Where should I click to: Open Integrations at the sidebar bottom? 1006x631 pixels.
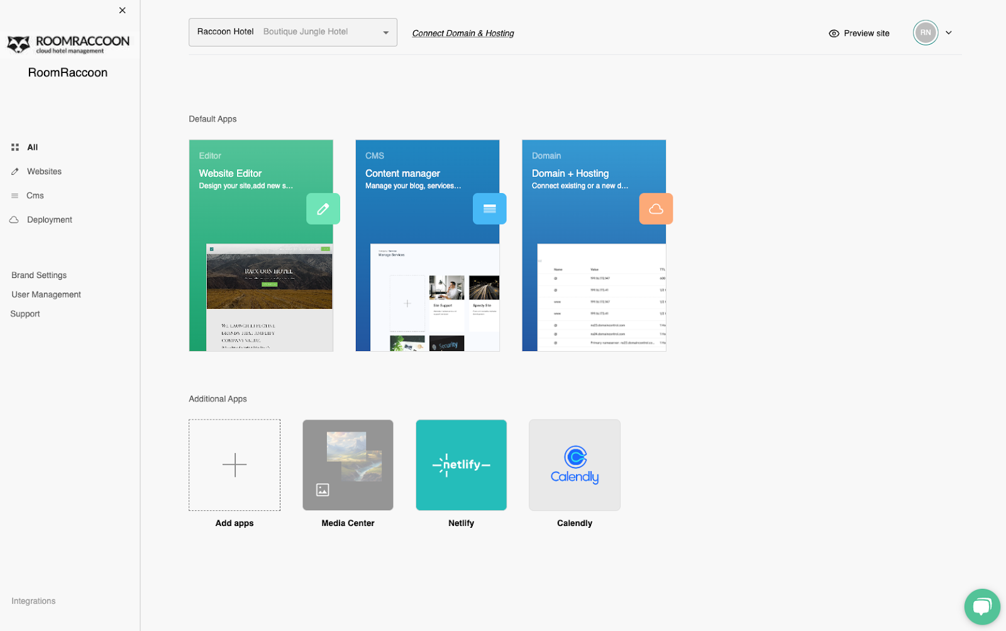coord(33,601)
